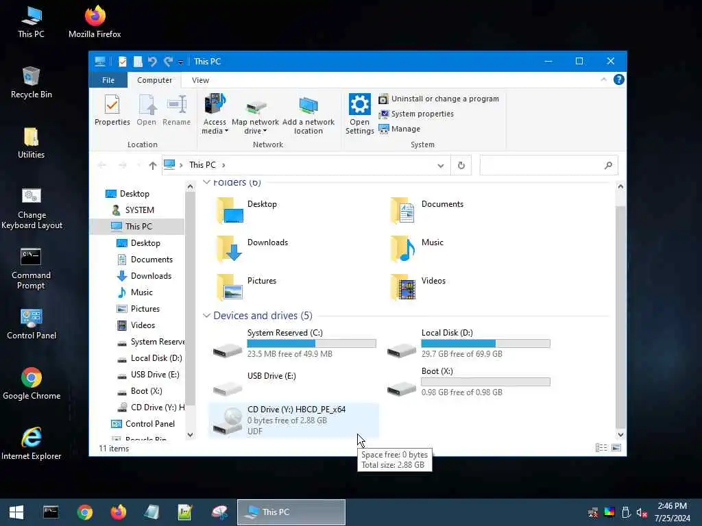Click the search magnifier icon
This screenshot has width=702, height=526.
(608, 166)
